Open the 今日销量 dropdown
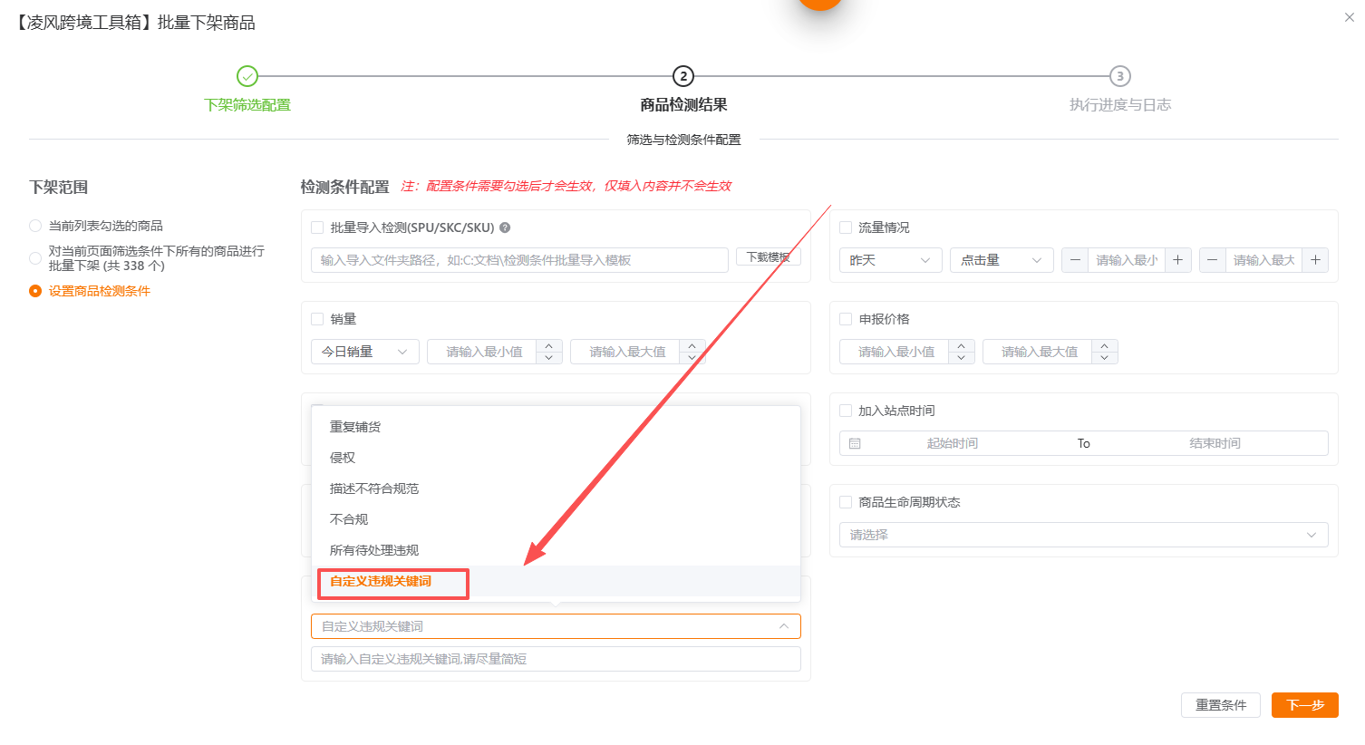The height and width of the screenshot is (745, 1365). 365,352
